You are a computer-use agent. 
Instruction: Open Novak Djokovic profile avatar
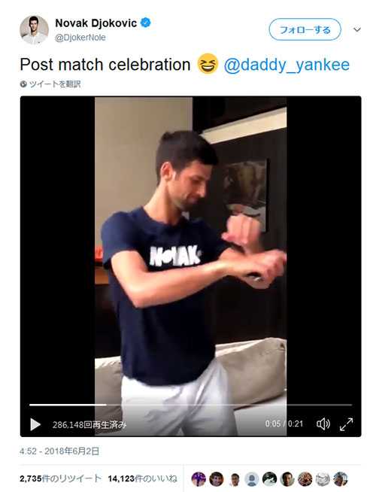[x=34, y=30]
